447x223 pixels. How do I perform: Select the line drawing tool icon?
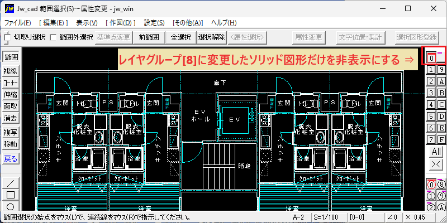click(11, 183)
